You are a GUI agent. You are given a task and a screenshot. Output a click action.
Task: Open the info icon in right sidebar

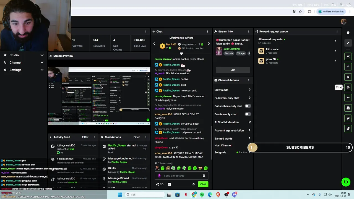[x=348, y=33]
